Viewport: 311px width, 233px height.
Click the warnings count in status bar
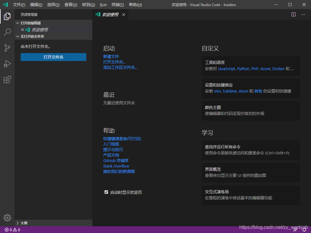click(x=17, y=230)
